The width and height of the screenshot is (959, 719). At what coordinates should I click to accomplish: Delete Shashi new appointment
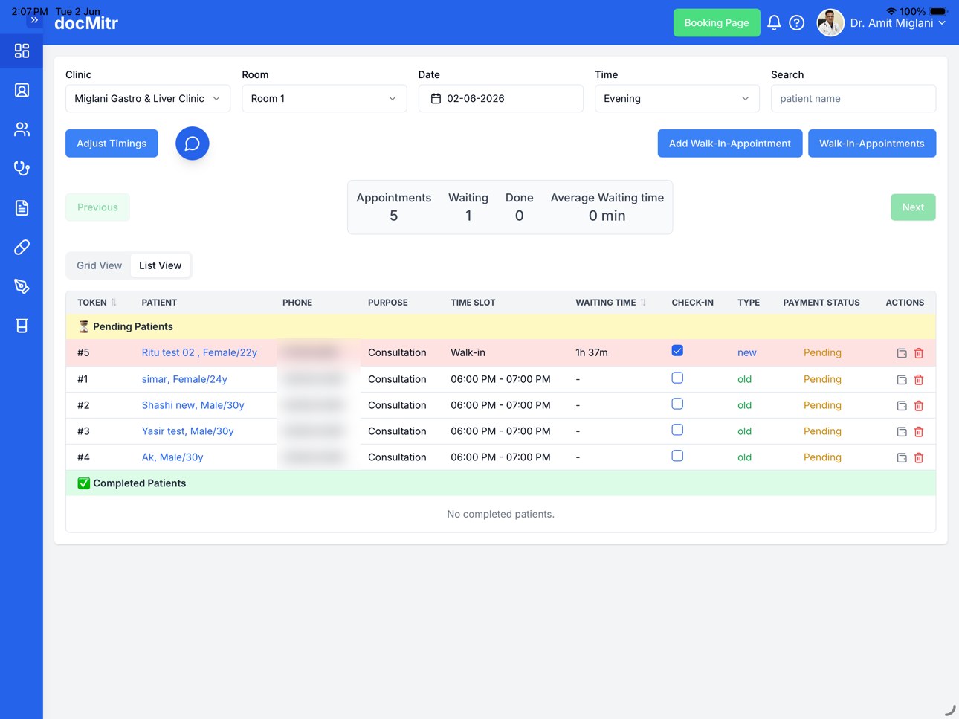click(x=919, y=406)
